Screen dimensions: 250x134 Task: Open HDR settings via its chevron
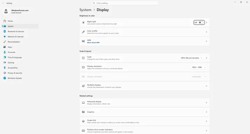coord(207,41)
